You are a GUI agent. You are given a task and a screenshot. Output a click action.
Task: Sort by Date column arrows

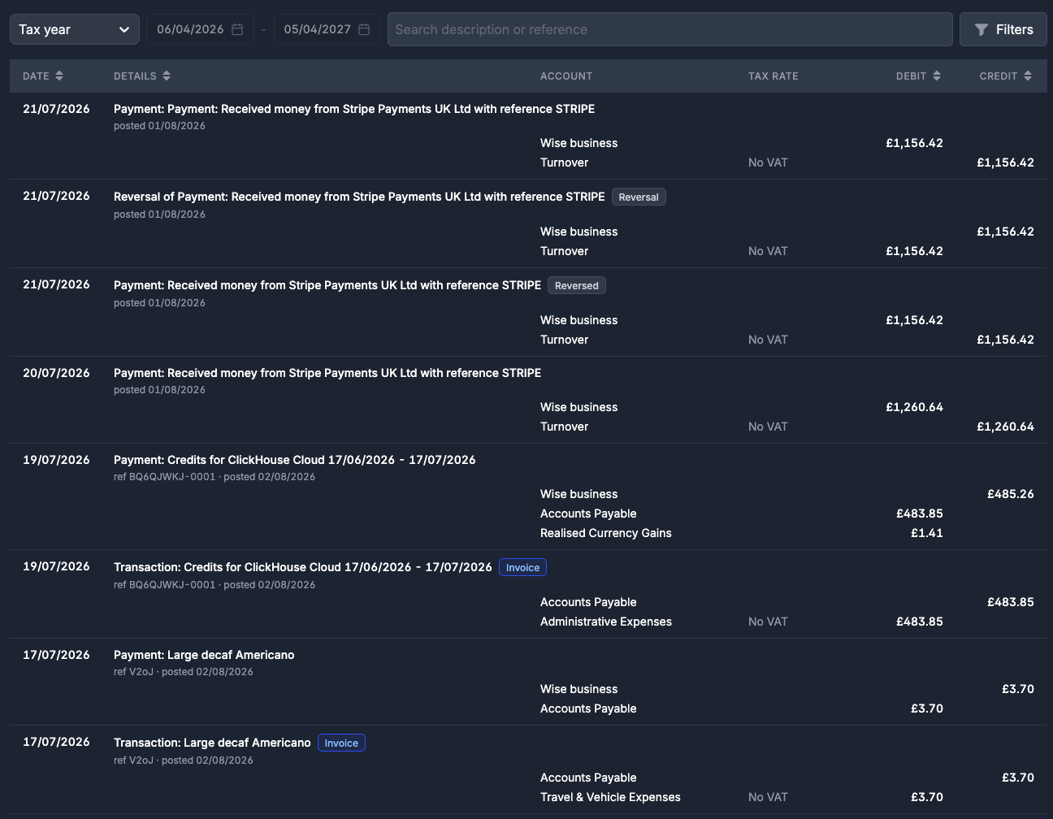[59, 76]
